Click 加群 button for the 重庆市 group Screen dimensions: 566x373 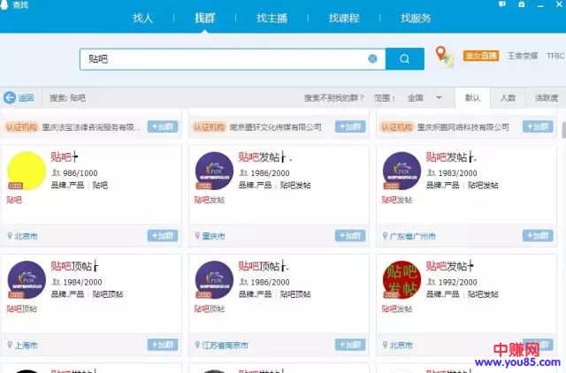click(x=350, y=236)
